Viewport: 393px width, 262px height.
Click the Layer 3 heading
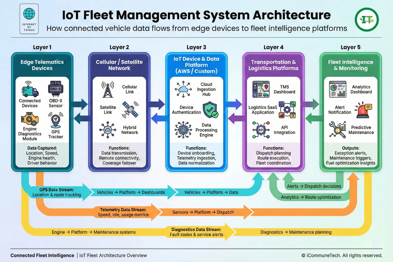click(x=196, y=47)
